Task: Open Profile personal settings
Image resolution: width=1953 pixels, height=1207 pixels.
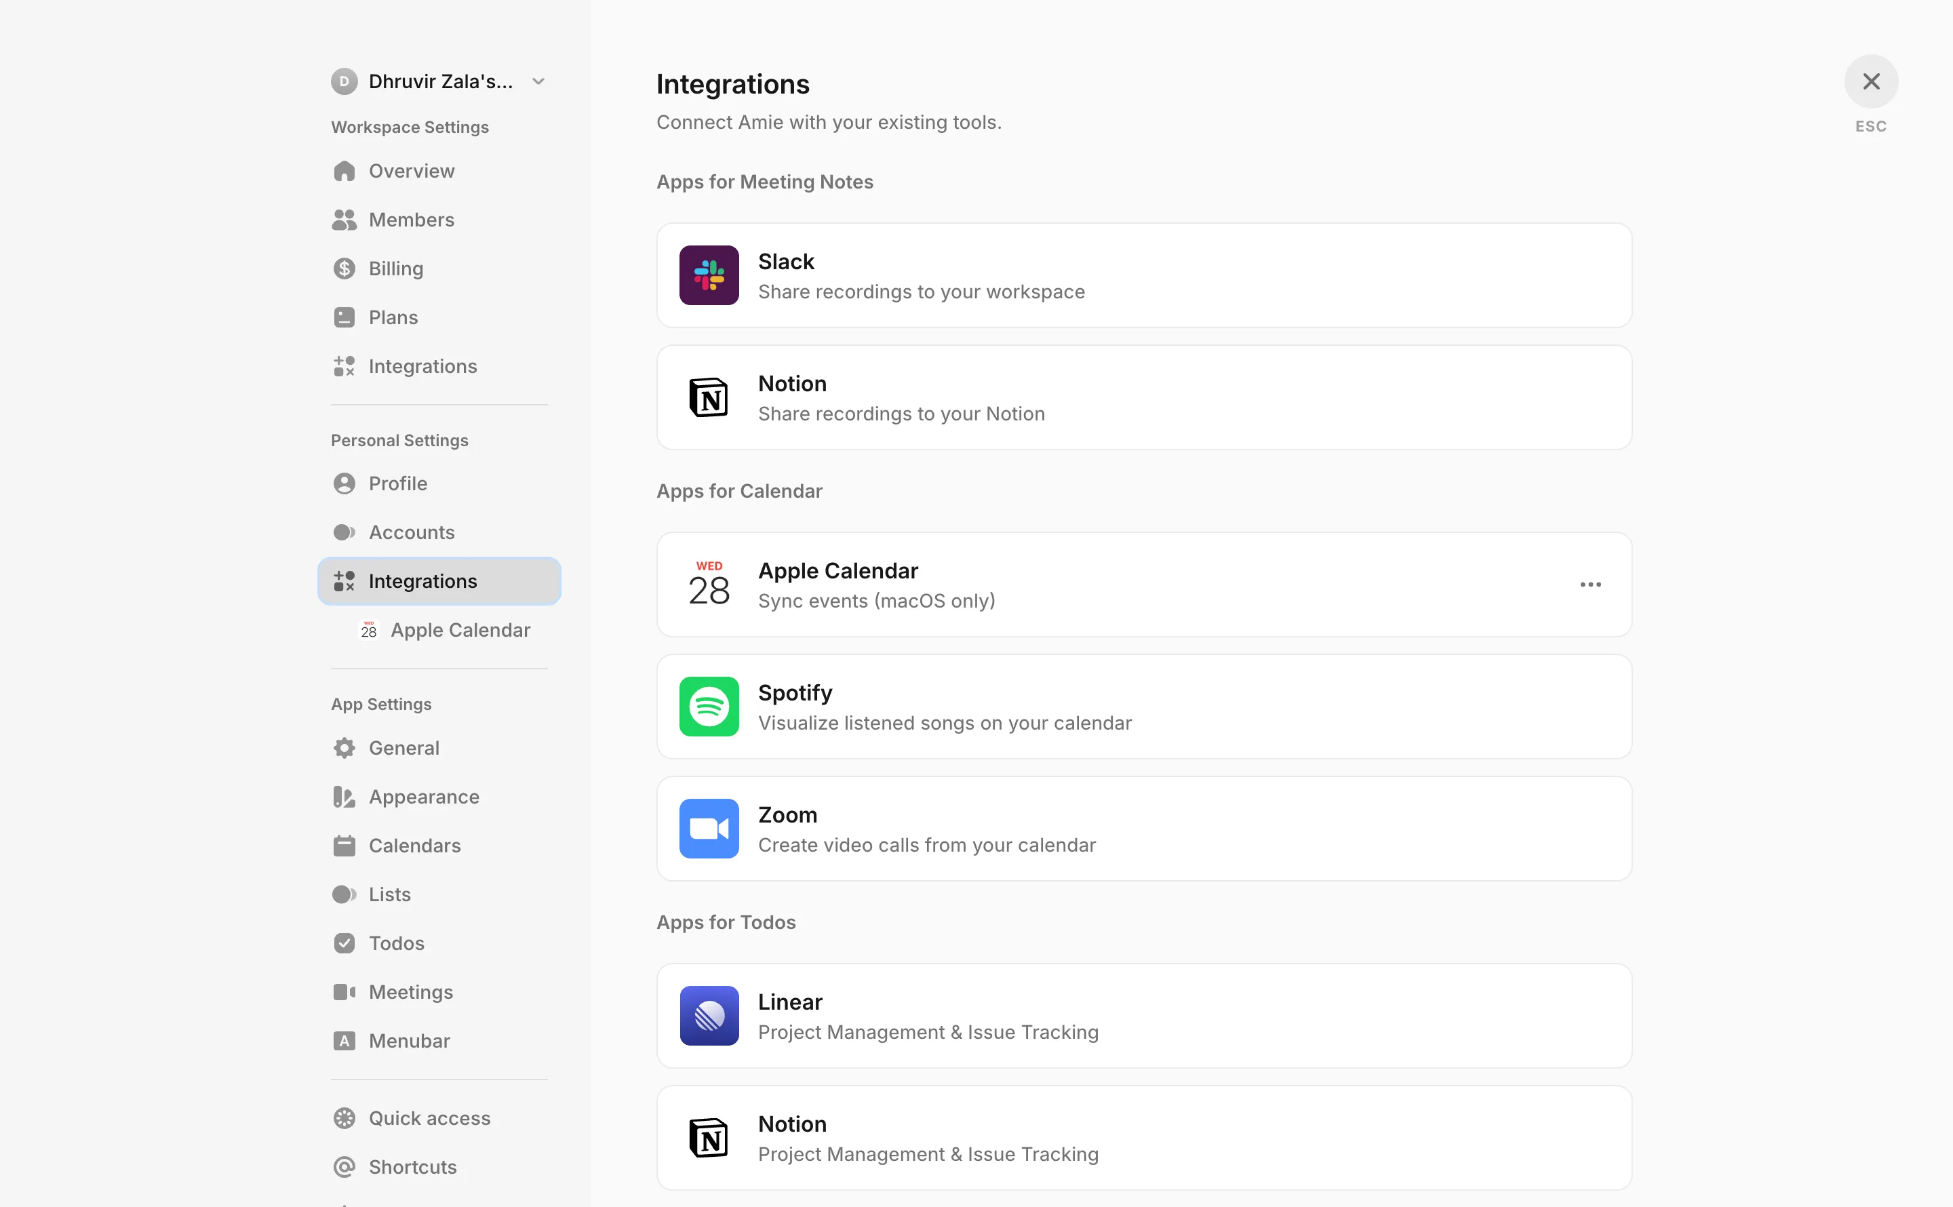Action: (439, 483)
